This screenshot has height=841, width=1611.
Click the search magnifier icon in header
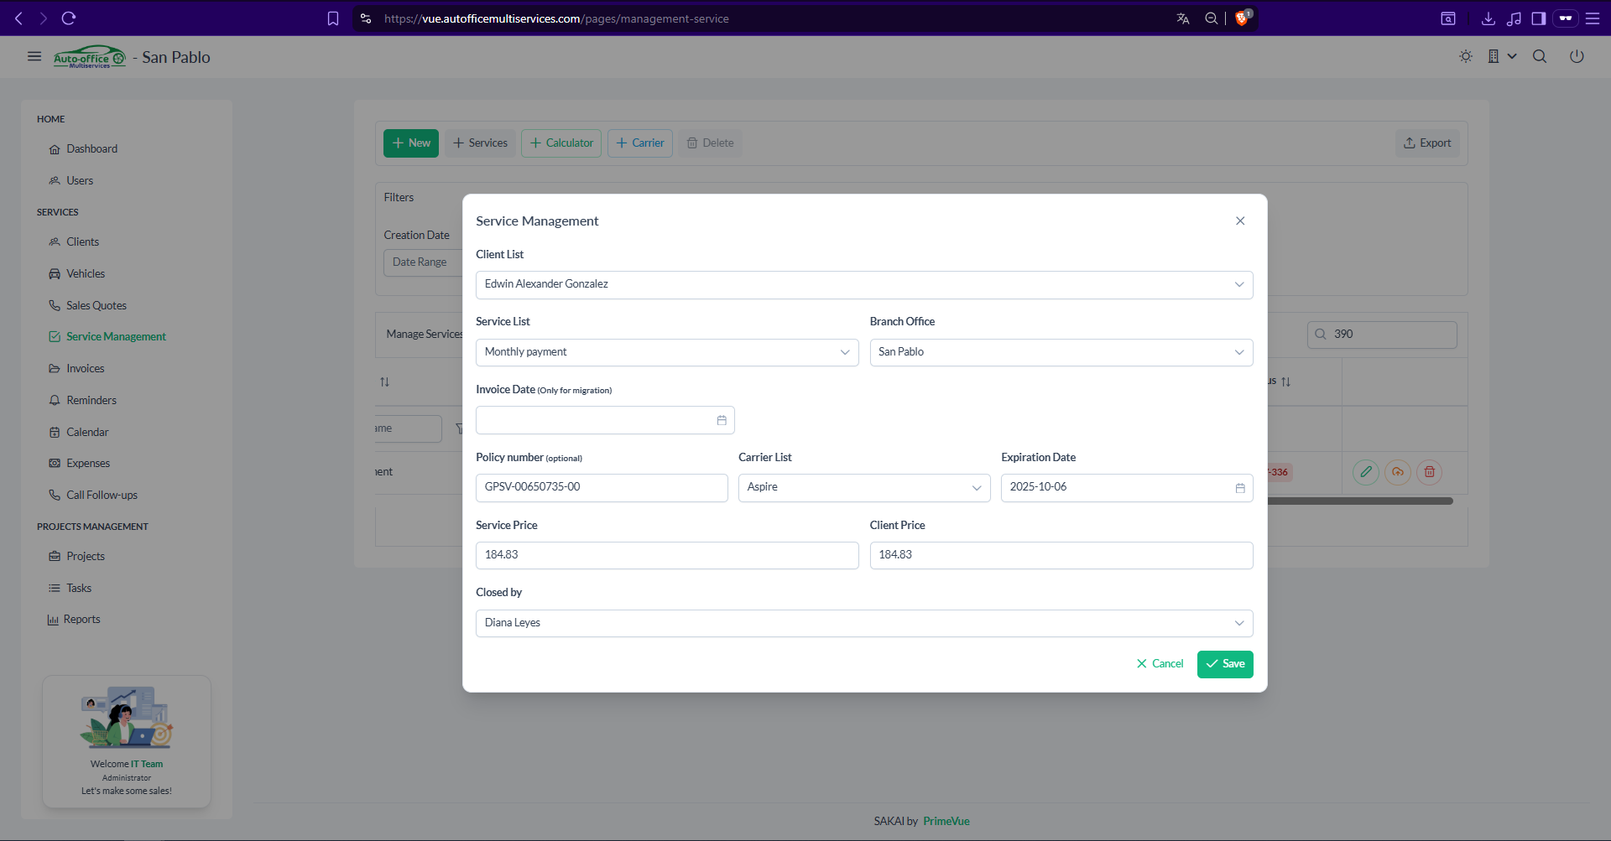(x=1540, y=57)
